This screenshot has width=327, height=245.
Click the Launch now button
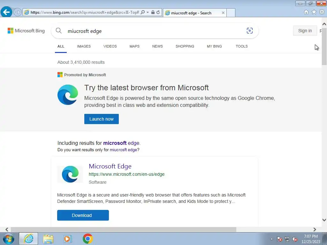101,119
